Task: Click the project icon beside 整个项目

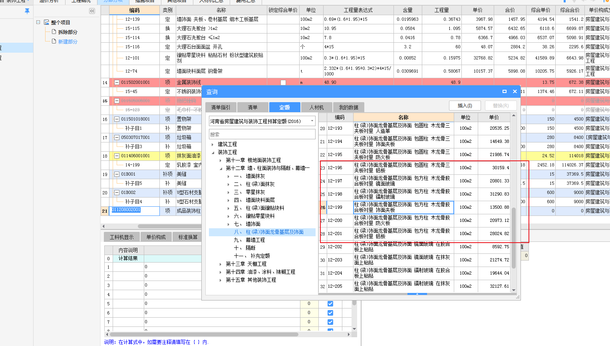Action: pos(46,22)
